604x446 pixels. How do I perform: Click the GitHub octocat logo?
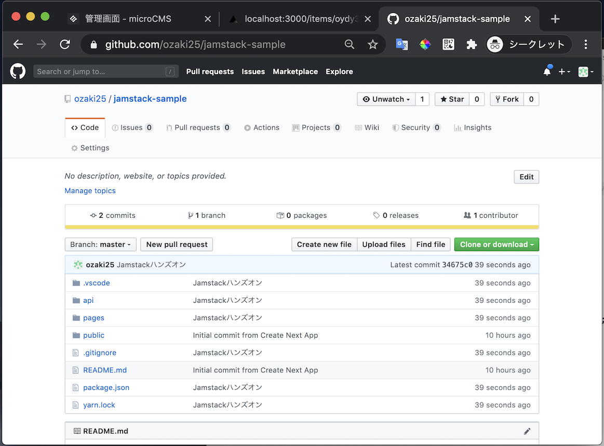click(18, 72)
